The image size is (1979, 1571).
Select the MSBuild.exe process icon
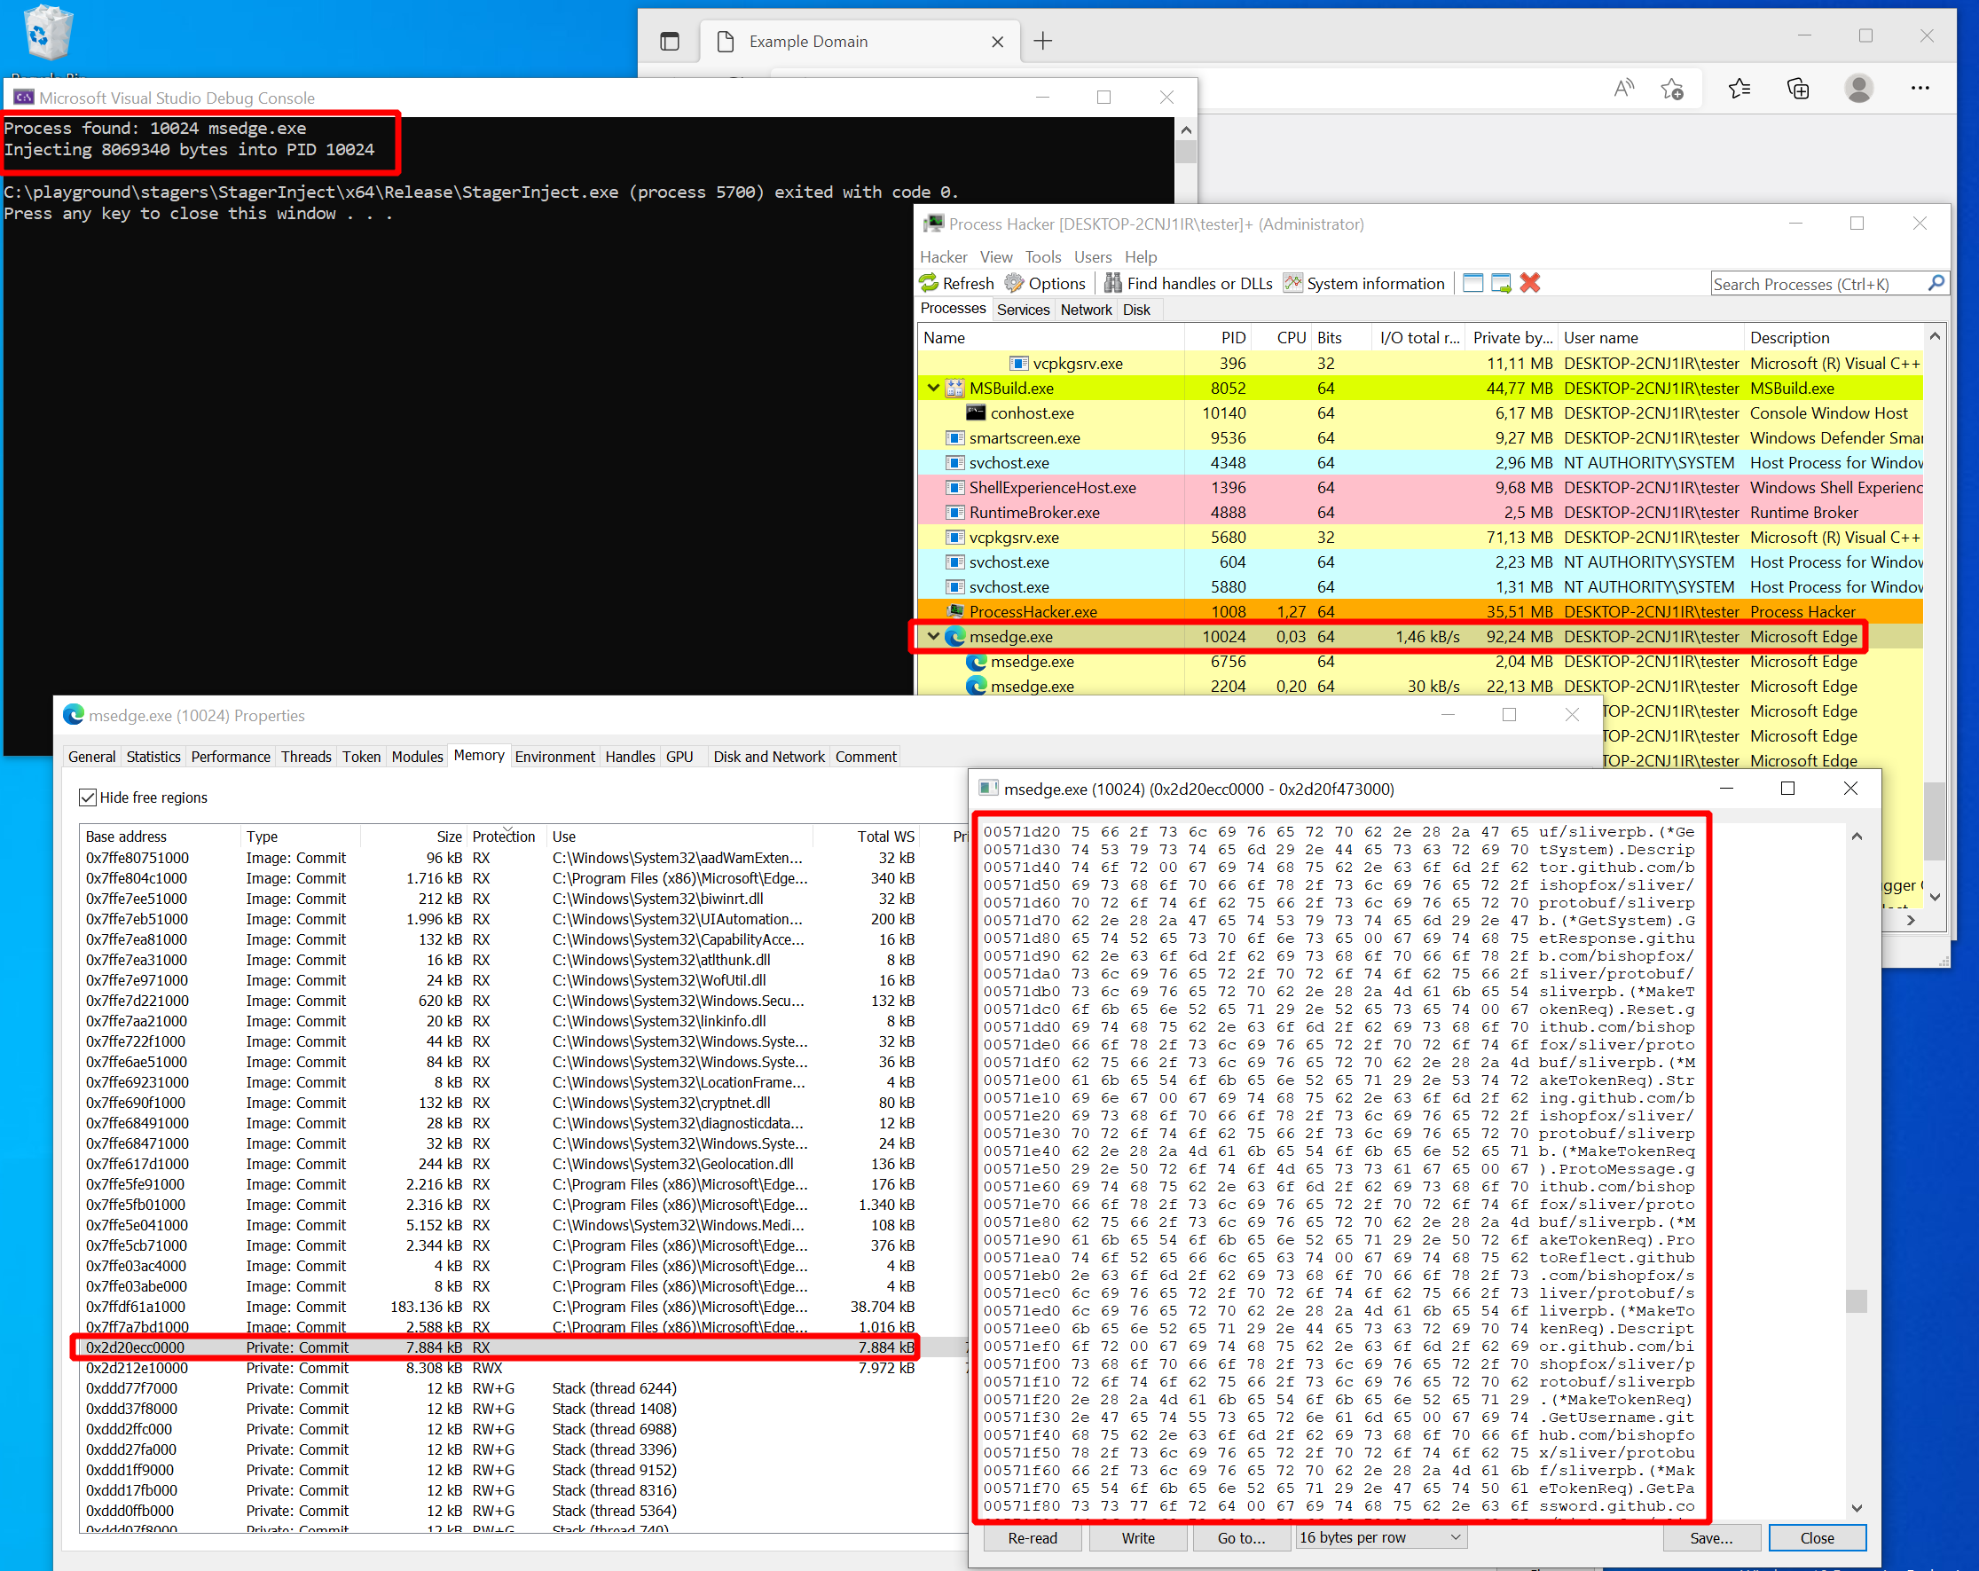(955, 389)
